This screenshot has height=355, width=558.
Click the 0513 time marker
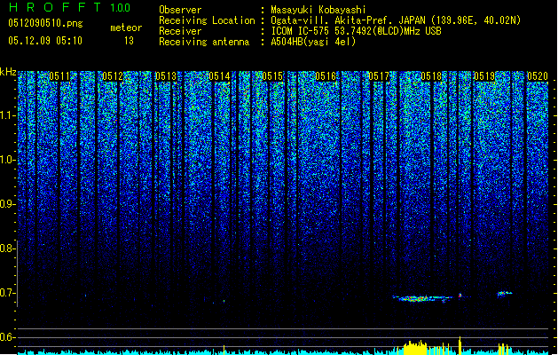pyautogui.click(x=166, y=76)
